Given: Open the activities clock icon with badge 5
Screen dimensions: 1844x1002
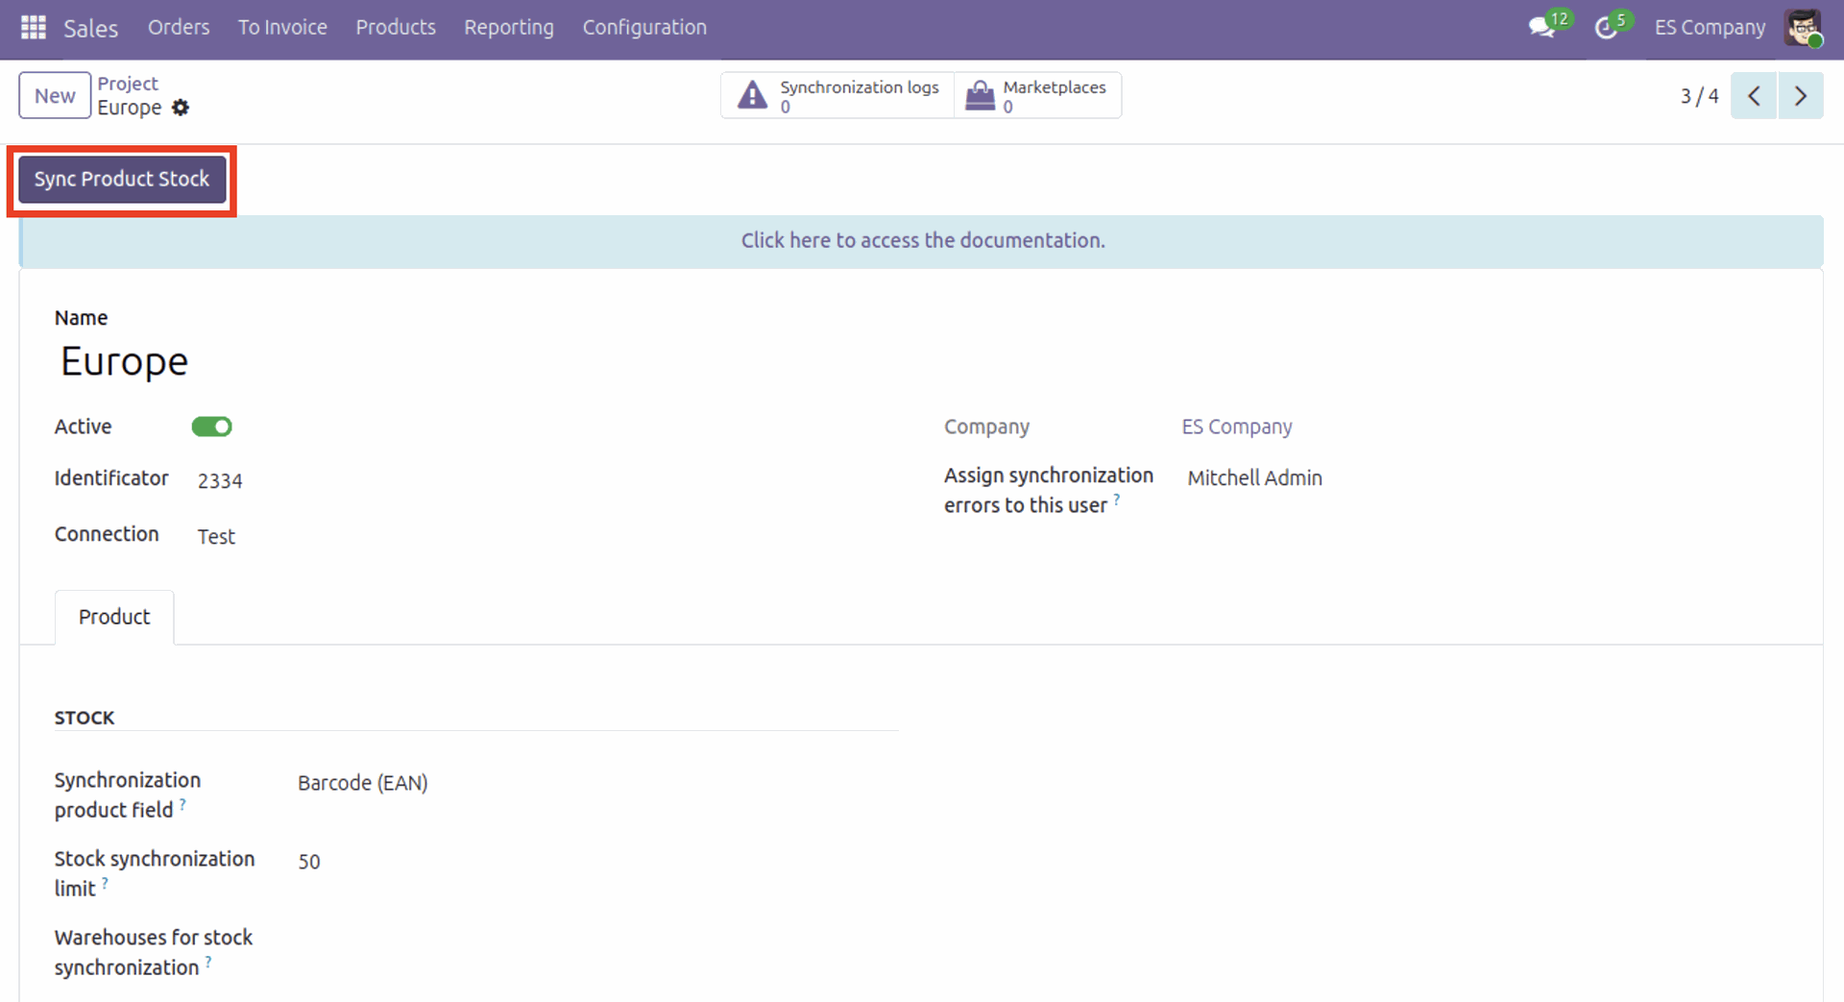Looking at the screenshot, I should (1605, 28).
